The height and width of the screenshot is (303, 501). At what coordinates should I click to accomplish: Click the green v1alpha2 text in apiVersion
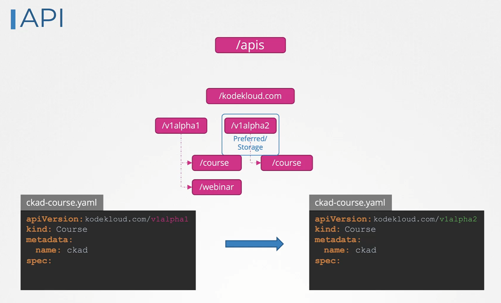pyautogui.click(x=458, y=219)
